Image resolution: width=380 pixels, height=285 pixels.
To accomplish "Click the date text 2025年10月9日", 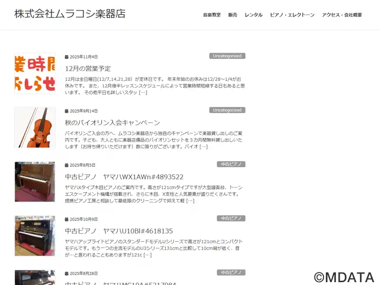I will click(x=84, y=219).
